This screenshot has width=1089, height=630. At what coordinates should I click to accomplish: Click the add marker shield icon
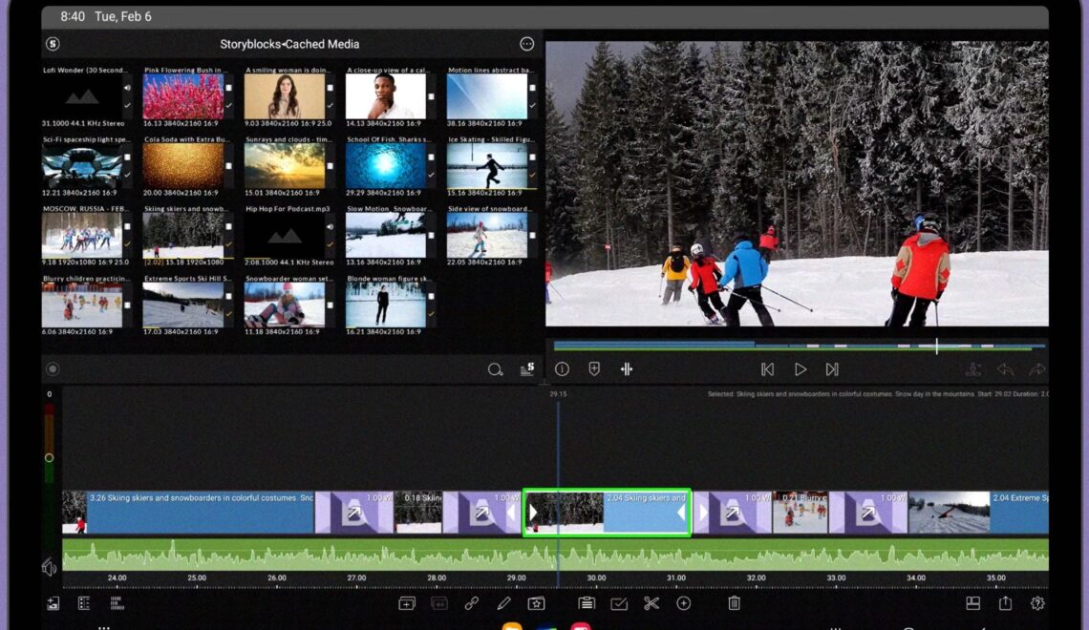(594, 369)
